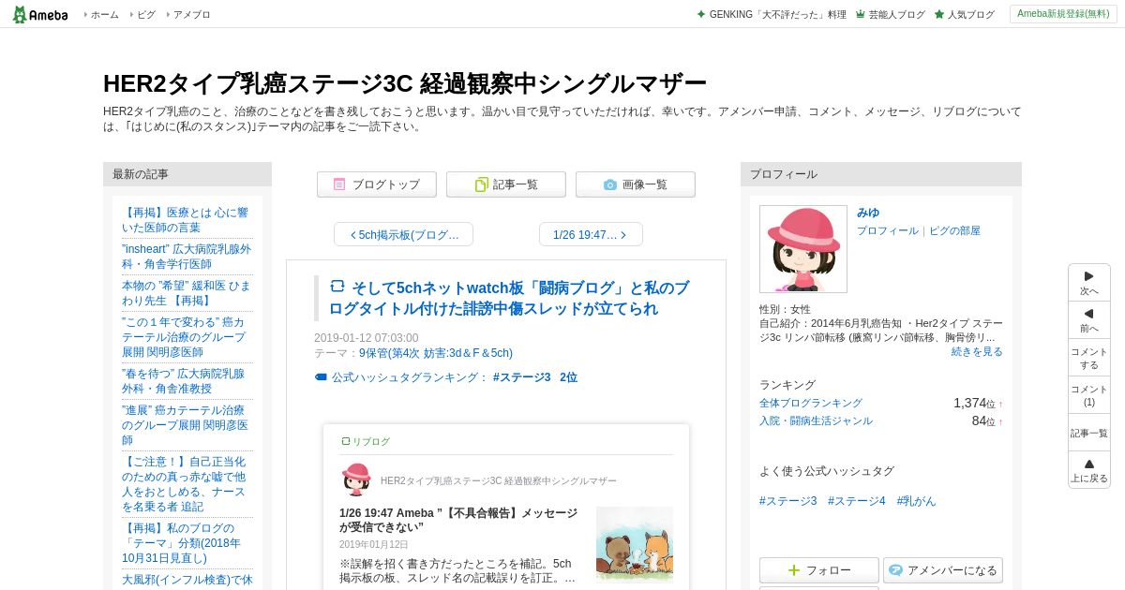Click the pink list icon on ブログトップ
The width and height of the screenshot is (1125, 590).
pos(339,184)
